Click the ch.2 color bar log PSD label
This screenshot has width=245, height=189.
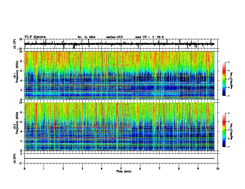(232, 132)
